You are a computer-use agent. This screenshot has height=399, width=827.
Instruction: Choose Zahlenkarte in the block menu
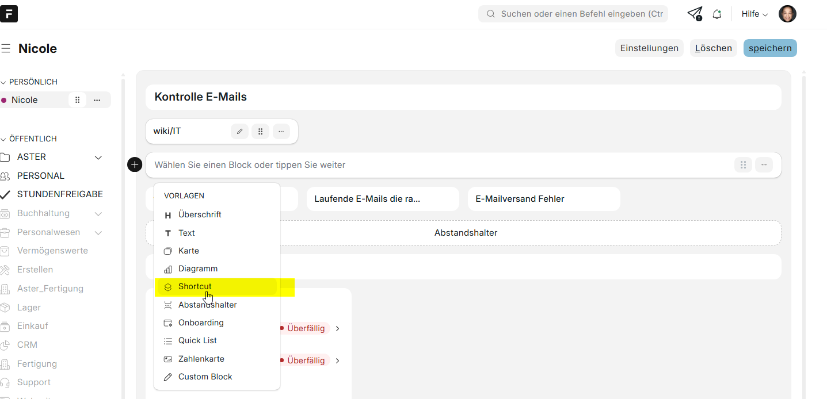tap(201, 359)
